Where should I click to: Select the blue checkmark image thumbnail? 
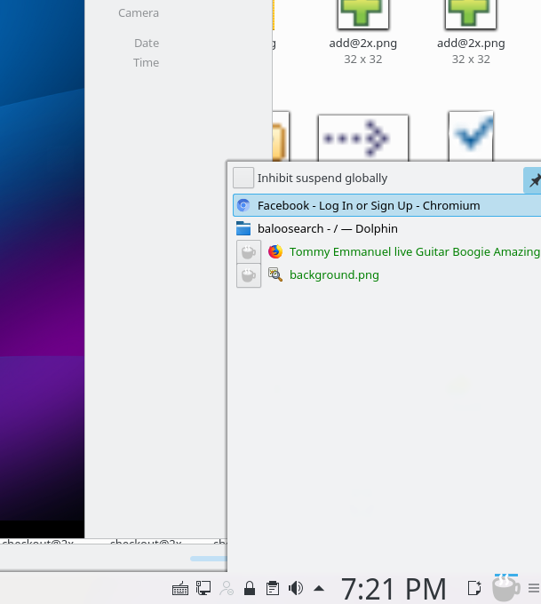point(471,136)
